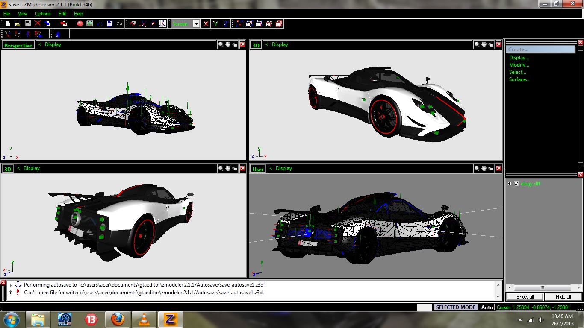This screenshot has height=328, width=584.
Task: Click the Show all button
Action: (x=525, y=297)
